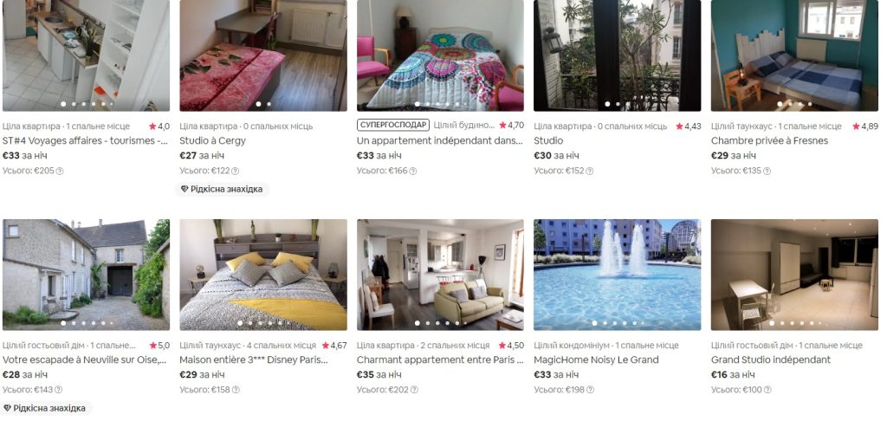
Task: Show price breakdown icon for Усього: €135
Action: click(x=767, y=171)
